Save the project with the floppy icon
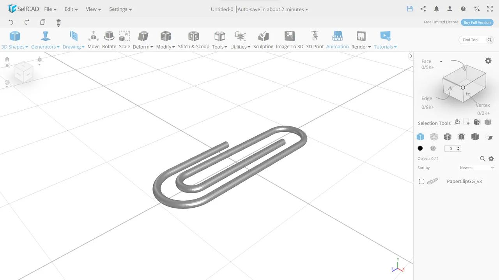Screen dimensions: 499x280 410,9
